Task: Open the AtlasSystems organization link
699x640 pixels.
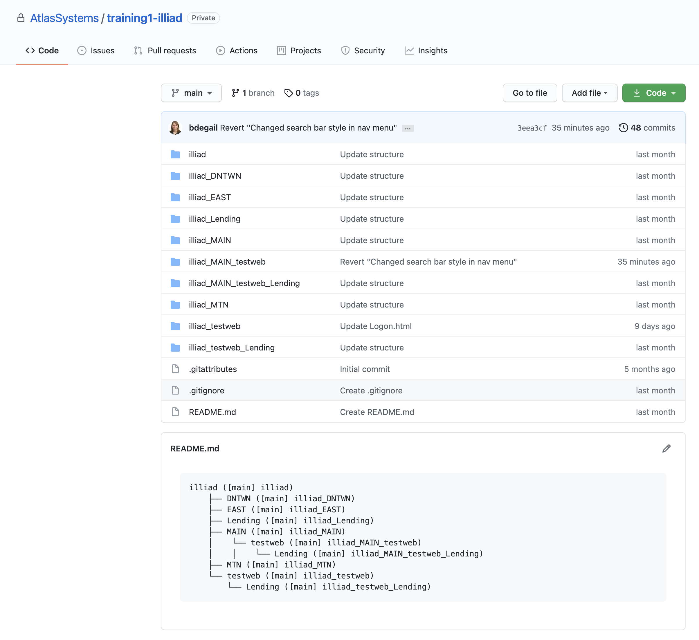Action: point(64,18)
